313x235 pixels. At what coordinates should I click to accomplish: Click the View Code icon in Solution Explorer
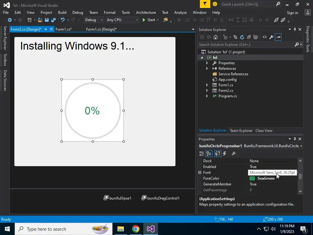265,37
